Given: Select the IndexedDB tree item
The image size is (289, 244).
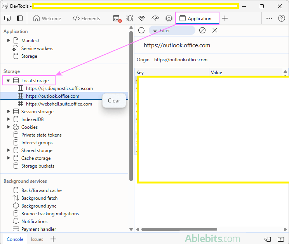Looking at the screenshot, I should point(32,119).
